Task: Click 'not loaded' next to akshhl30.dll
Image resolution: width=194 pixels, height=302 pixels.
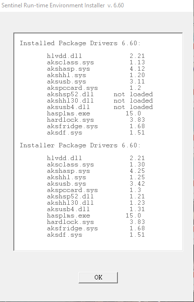Action: 133,101
